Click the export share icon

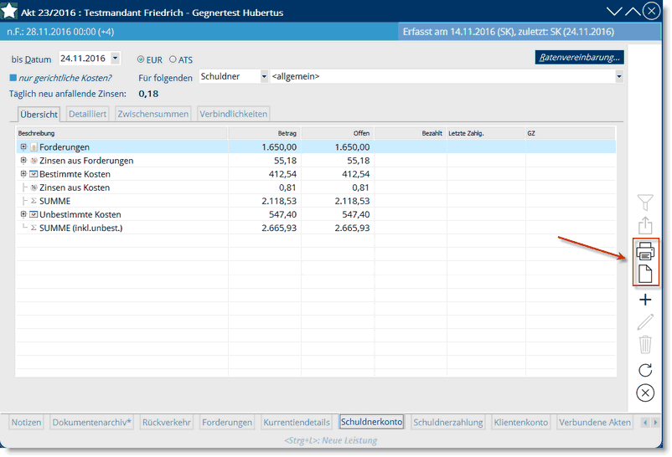(x=645, y=225)
